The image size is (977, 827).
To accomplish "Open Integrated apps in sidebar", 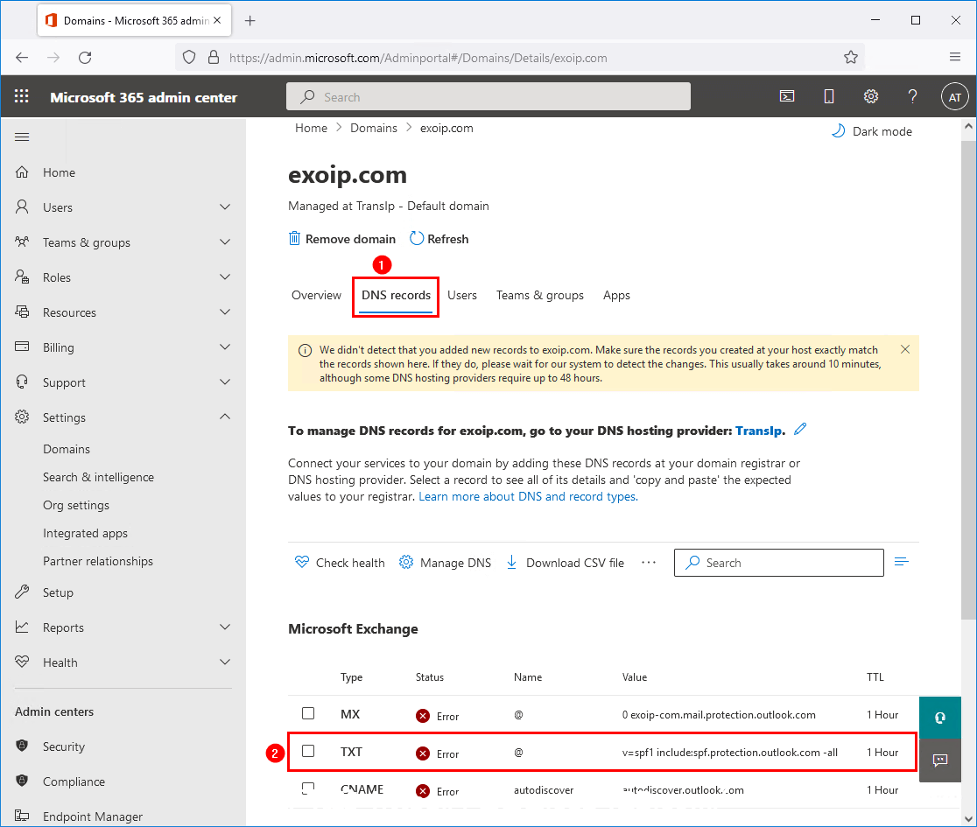I will tap(86, 533).
